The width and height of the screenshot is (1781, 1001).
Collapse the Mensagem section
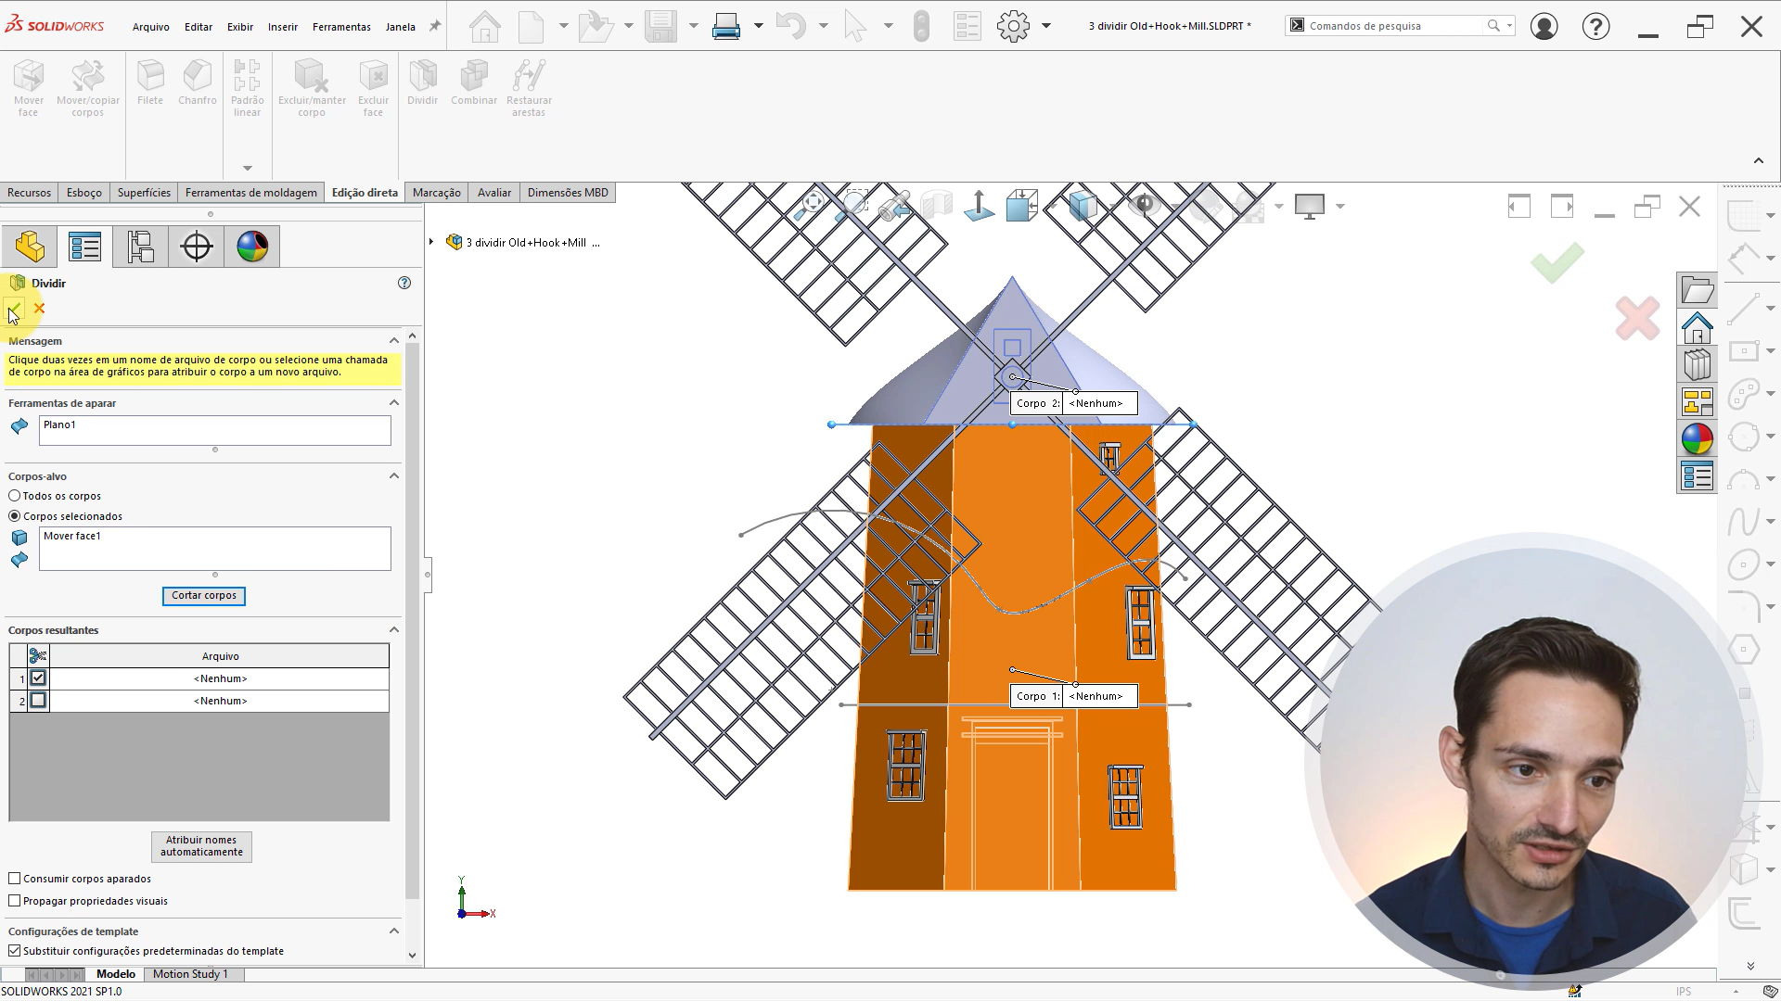pos(394,341)
